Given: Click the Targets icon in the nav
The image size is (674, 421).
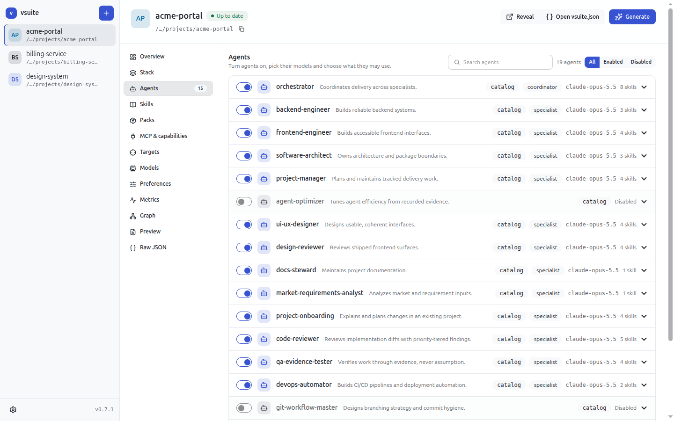Looking at the screenshot, I should click(x=133, y=152).
